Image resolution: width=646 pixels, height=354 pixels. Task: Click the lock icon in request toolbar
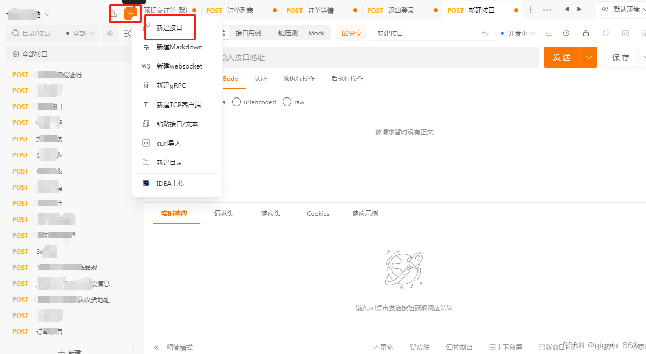[x=586, y=33]
